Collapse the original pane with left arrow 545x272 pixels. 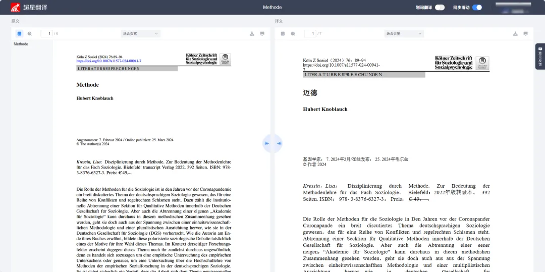coord(267,143)
